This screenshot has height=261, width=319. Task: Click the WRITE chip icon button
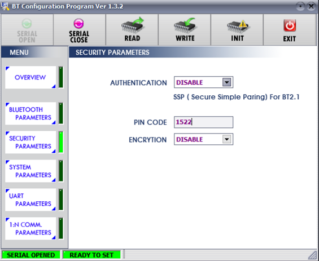tap(185, 30)
